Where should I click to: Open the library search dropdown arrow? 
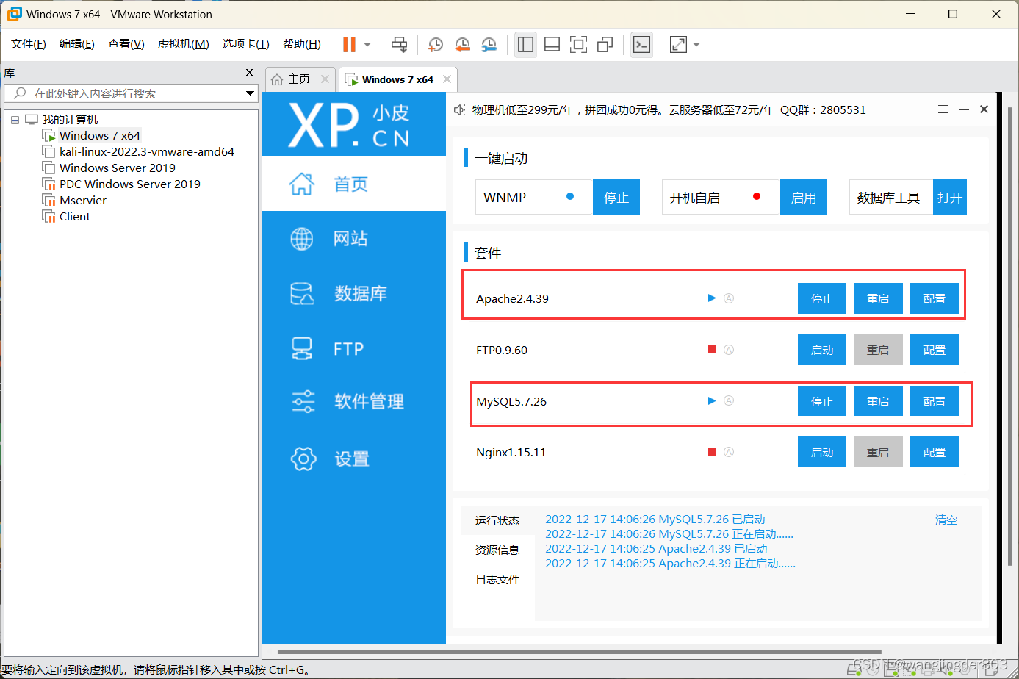250,93
